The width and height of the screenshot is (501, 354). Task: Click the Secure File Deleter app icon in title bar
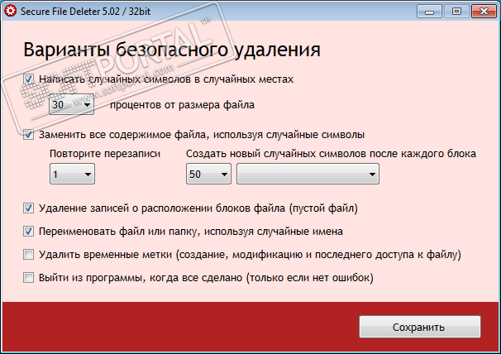pyautogui.click(x=10, y=12)
